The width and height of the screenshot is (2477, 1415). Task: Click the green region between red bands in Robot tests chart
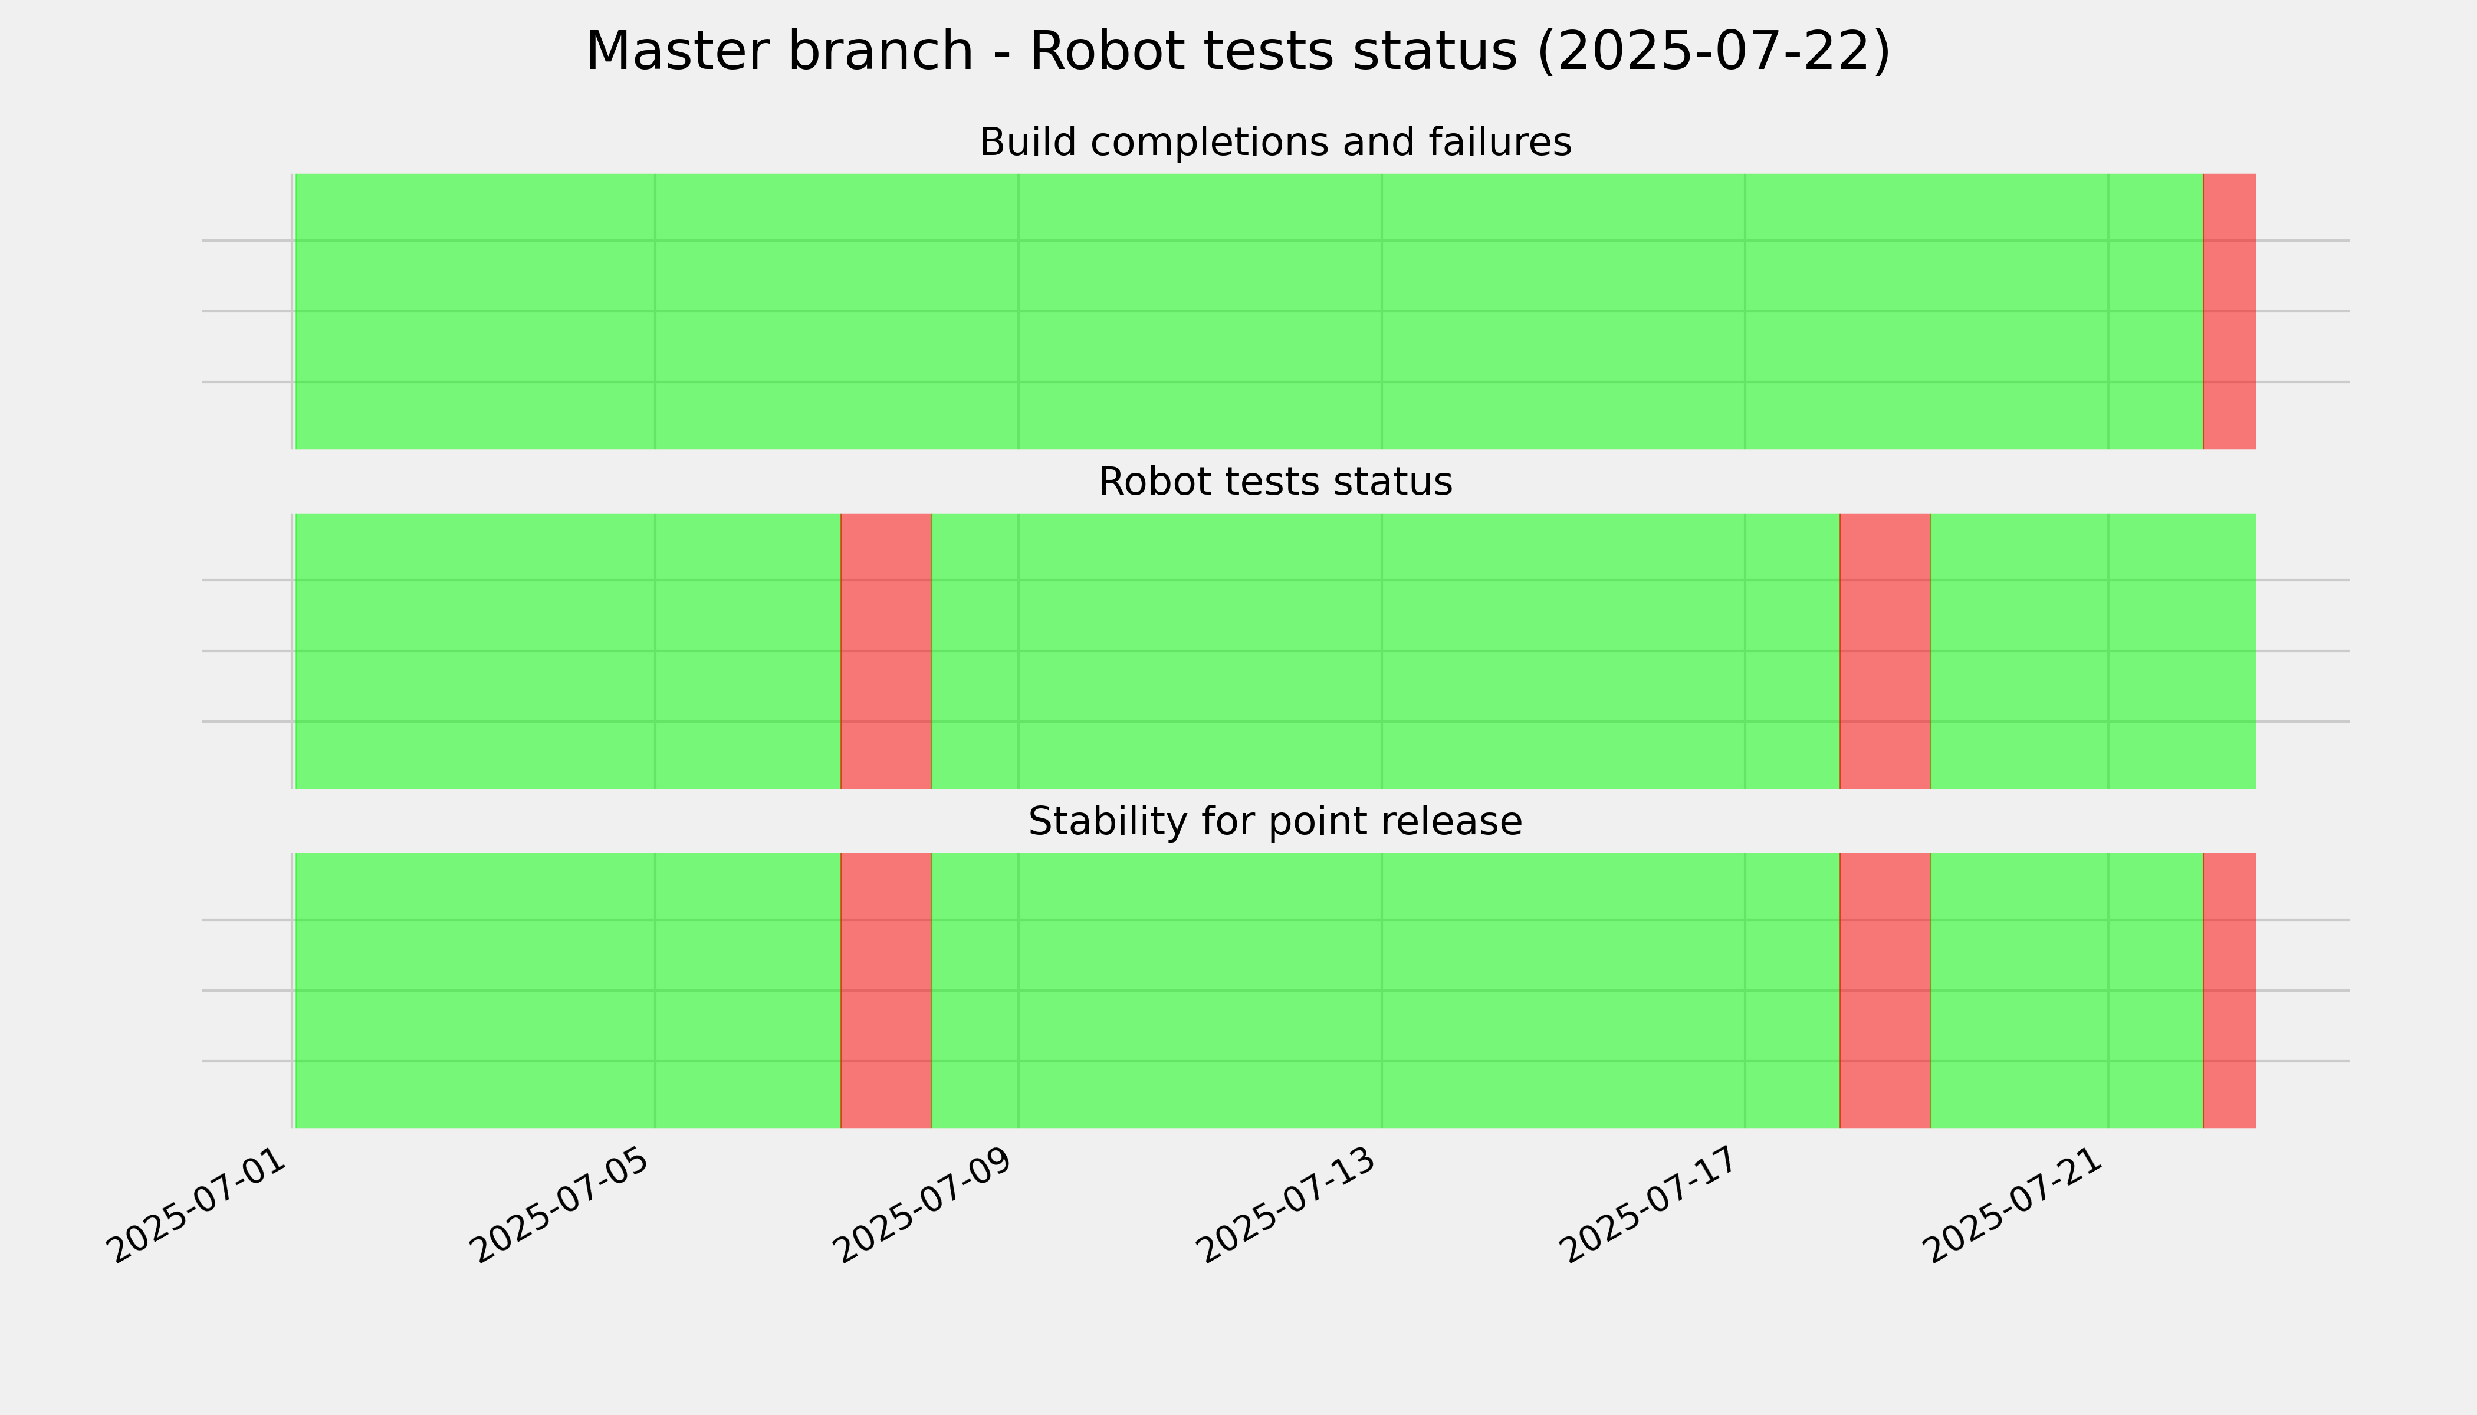[x=1385, y=651]
